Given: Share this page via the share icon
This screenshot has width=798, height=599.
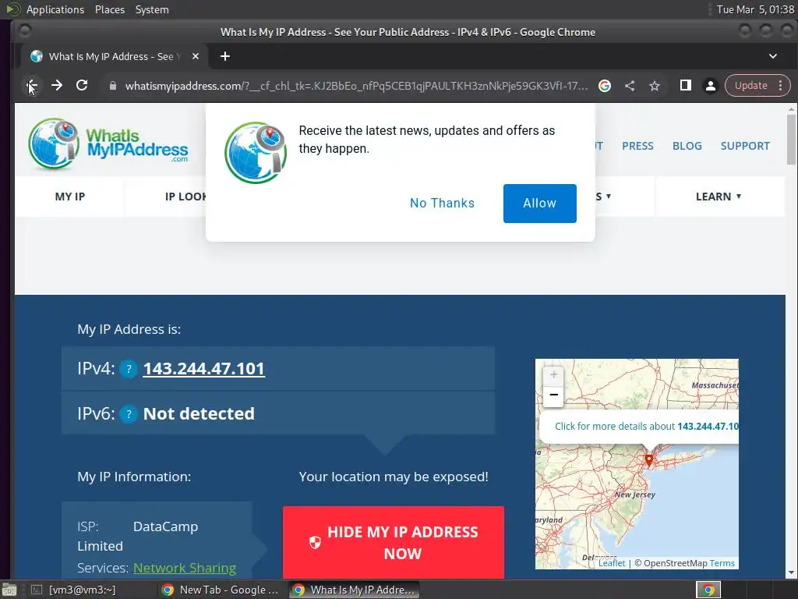Looking at the screenshot, I should pyautogui.click(x=630, y=86).
